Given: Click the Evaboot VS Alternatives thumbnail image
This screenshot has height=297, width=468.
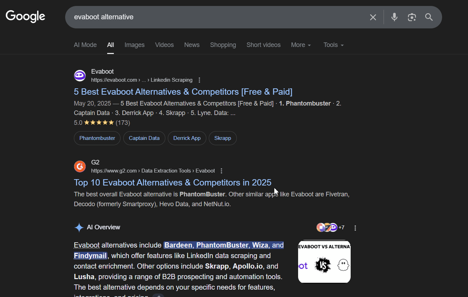Looking at the screenshot, I should point(324,262).
